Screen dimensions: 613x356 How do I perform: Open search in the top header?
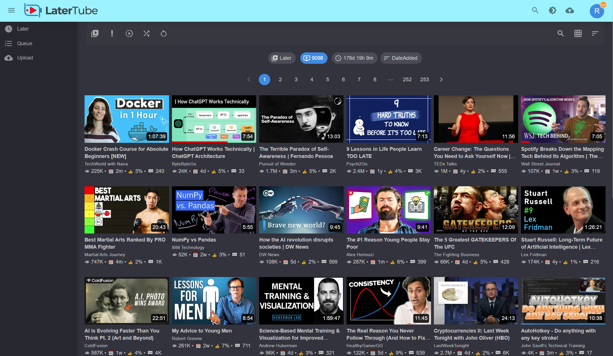pos(535,11)
